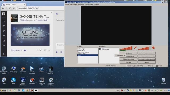Open the Vegas Pro 10.0 desktop icon
This screenshot has width=170, height=95.
click(42, 82)
